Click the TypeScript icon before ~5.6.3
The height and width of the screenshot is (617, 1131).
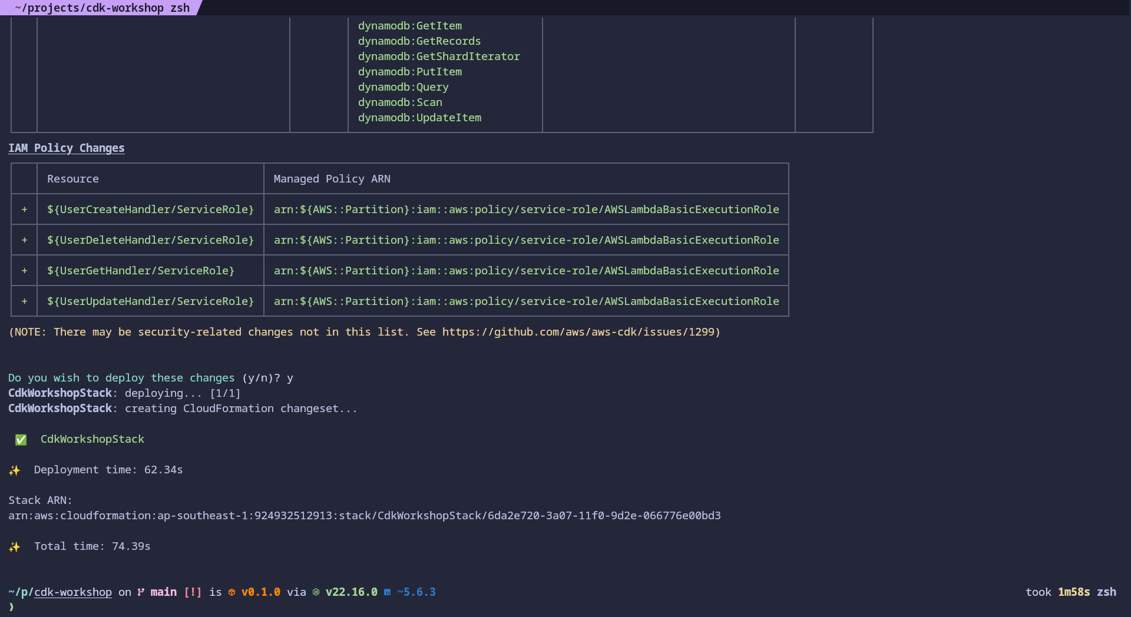pos(387,592)
